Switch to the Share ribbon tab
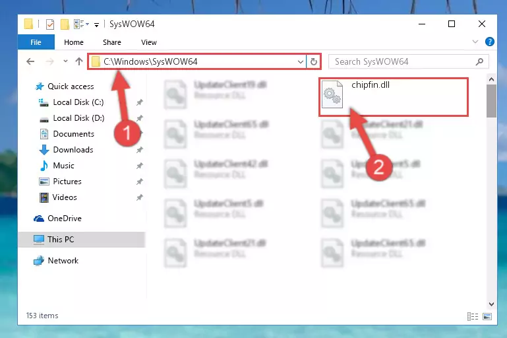Image resolution: width=507 pixels, height=338 pixels. pos(112,42)
